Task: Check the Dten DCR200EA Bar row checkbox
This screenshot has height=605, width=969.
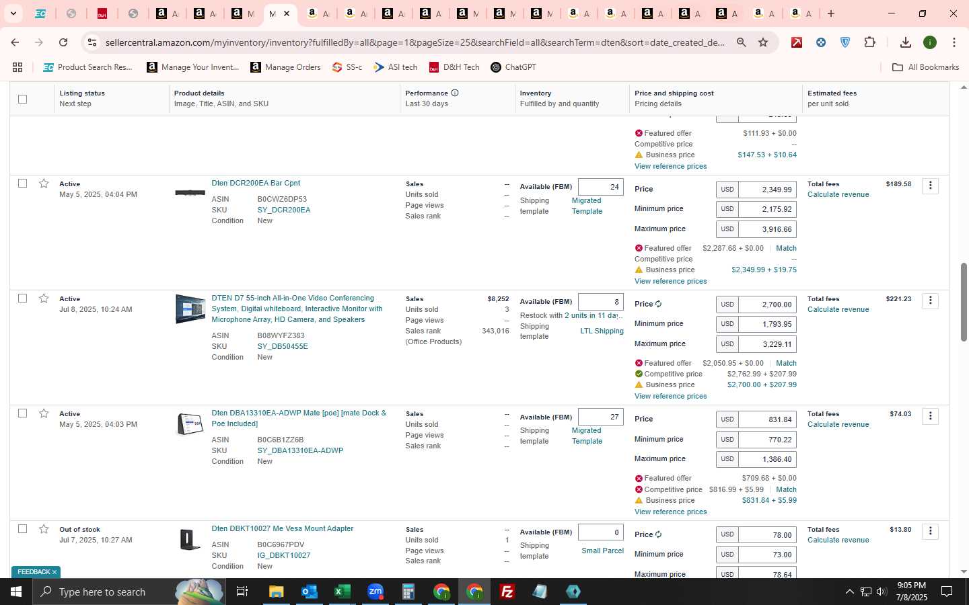Action: pos(22,184)
